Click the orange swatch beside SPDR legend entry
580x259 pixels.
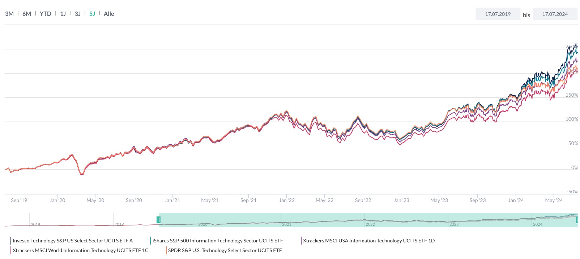166,250
